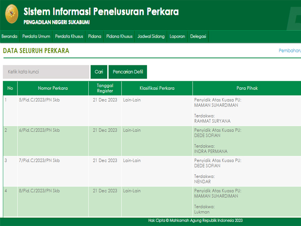Expand the Perdata Khusus menu
Screen dimensions: 301x226
click(69, 36)
